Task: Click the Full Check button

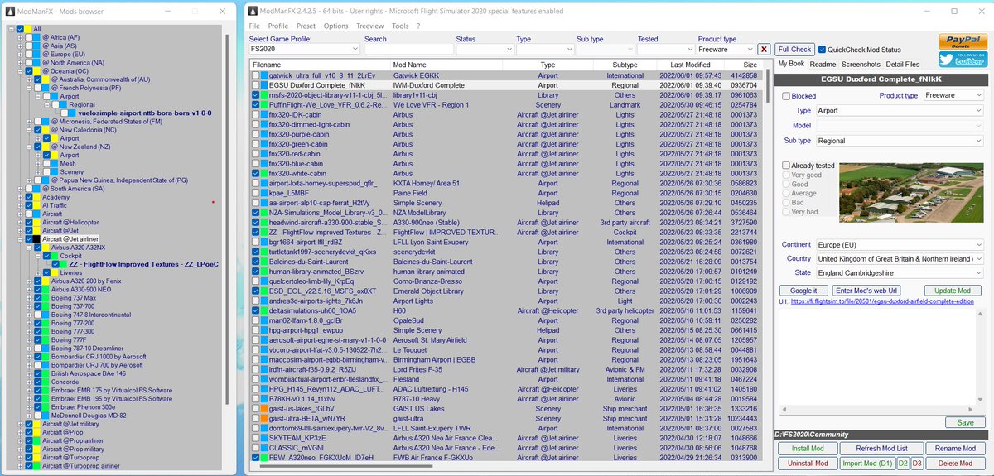Action: tap(795, 50)
